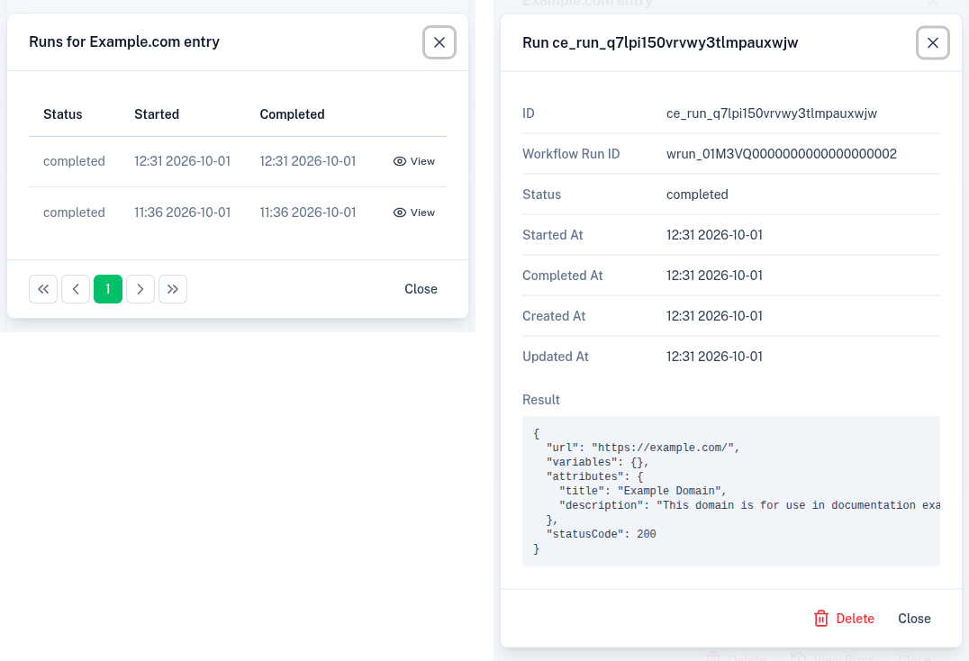The width and height of the screenshot is (969, 661).
Task: Click the 11:36 2026-10-01 completed time cell
Action: coord(308,213)
